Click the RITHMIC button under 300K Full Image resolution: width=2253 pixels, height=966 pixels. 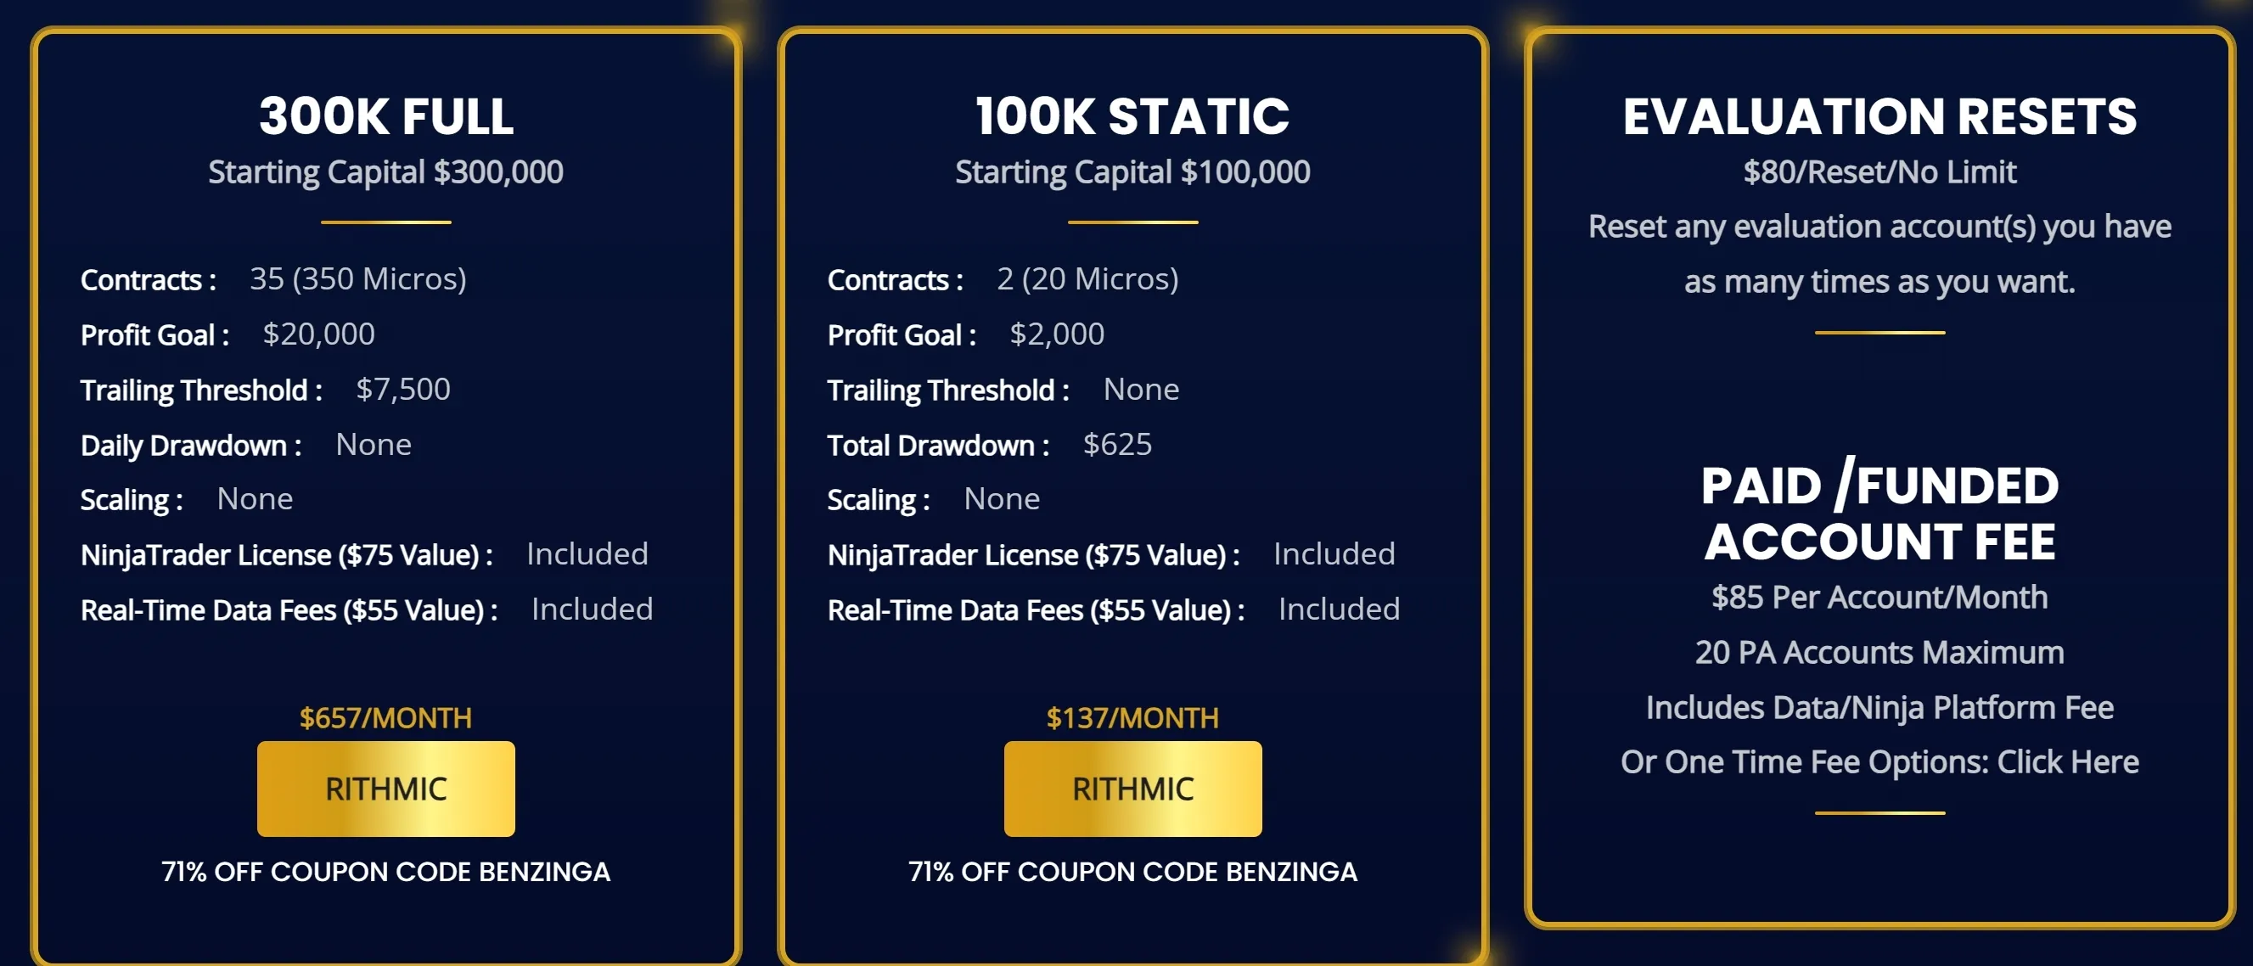click(x=385, y=789)
